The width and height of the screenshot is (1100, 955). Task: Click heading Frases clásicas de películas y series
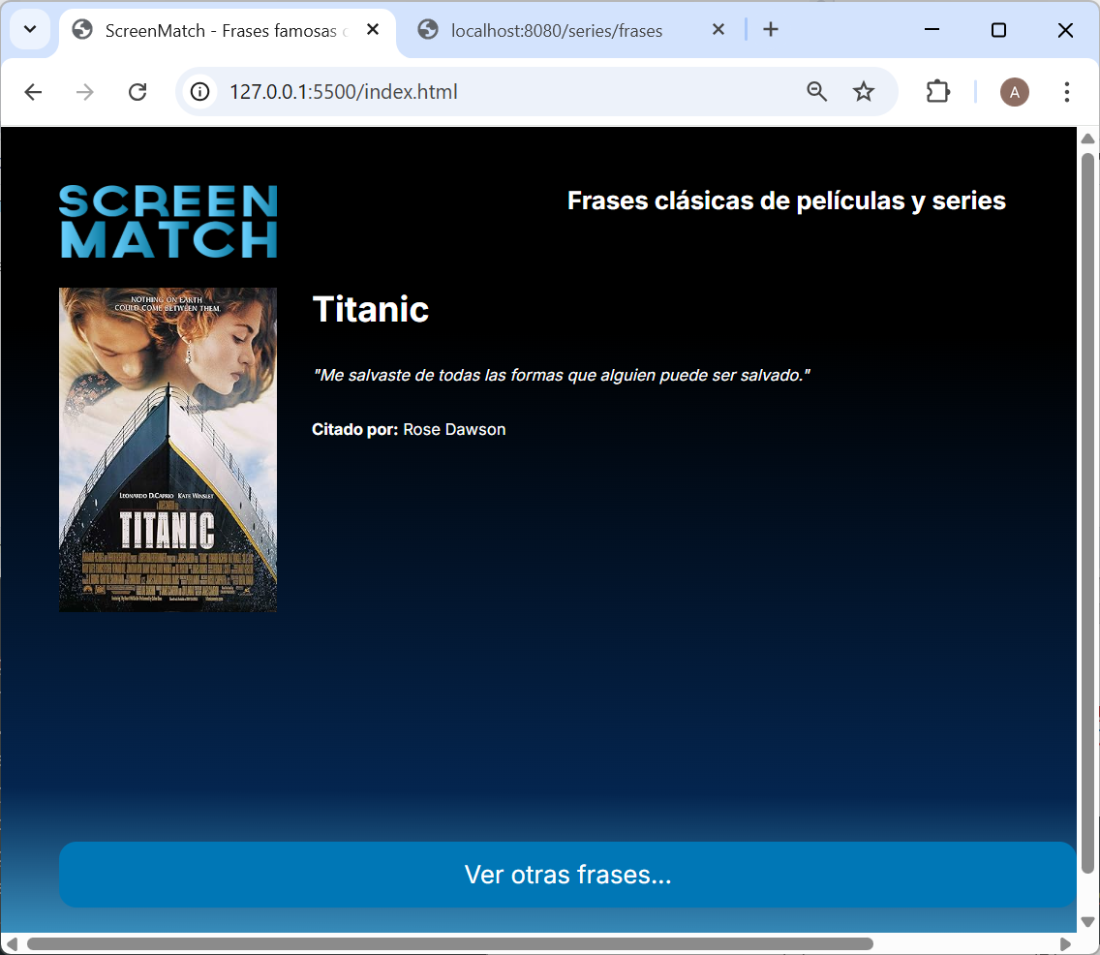coord(786,200)
